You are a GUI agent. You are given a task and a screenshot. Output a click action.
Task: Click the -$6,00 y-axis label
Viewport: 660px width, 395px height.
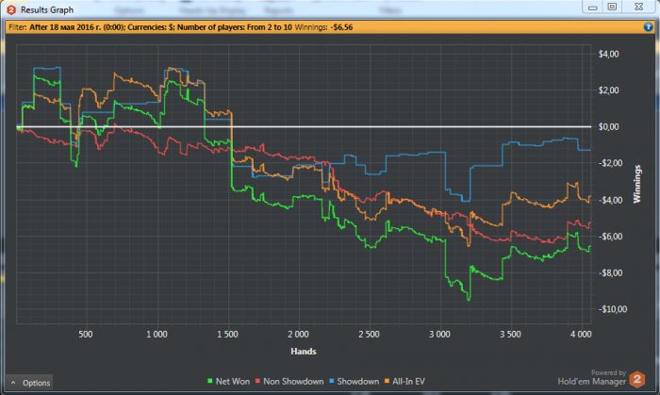610,237
